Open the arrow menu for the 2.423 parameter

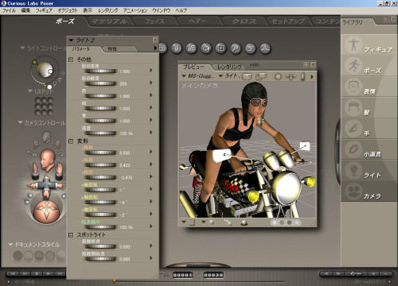[x=151, y=164]
